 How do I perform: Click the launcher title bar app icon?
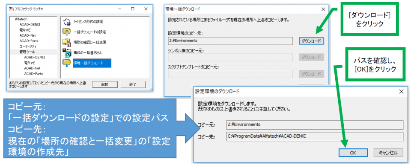tap(11, 9)
